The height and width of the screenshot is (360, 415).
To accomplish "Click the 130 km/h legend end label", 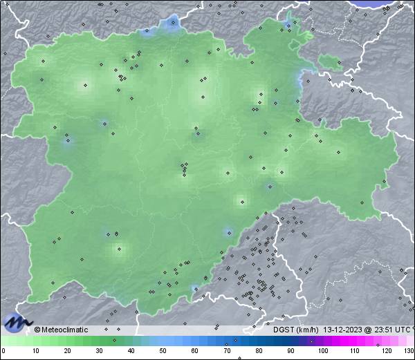I will 409,351.
